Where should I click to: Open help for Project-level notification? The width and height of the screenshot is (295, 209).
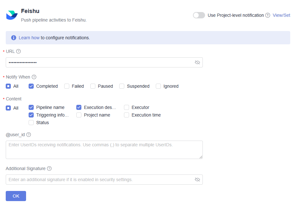pos(268,15)
